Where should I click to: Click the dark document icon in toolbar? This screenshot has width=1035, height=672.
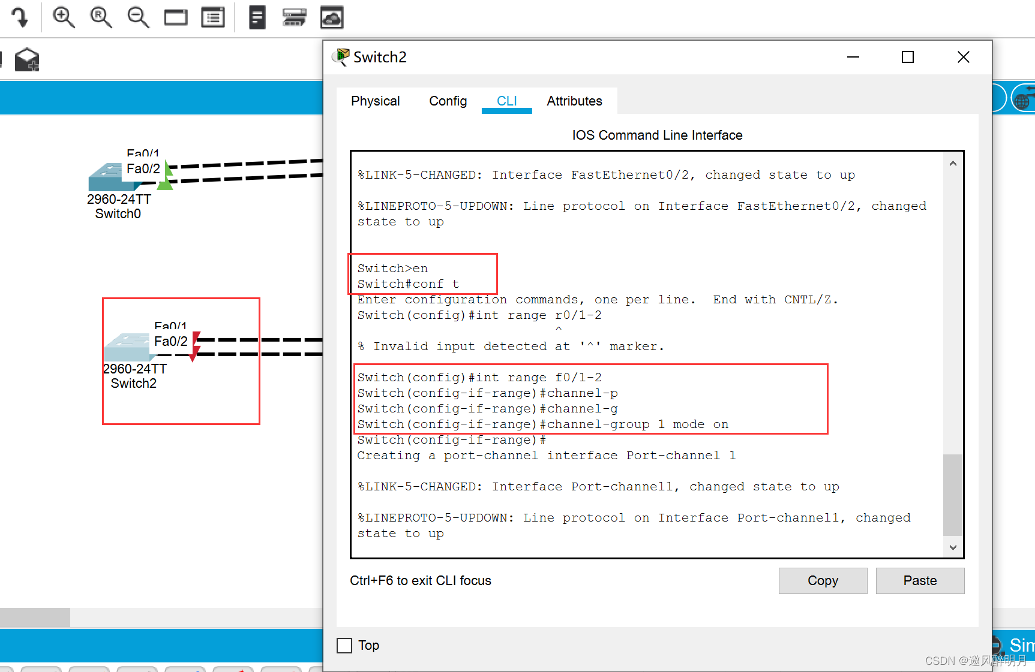click(x=257, y=17)
